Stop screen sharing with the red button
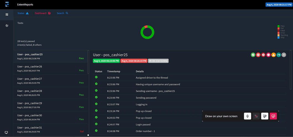The width and height of the screenshot is (293, 137). point(273,116)
